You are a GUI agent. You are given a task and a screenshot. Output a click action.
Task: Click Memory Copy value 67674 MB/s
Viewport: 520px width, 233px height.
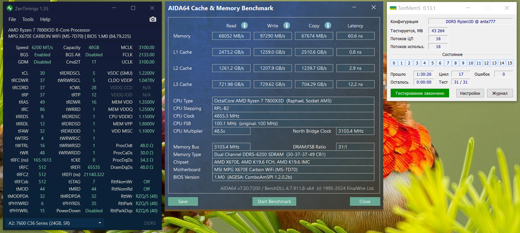point(314,36)
